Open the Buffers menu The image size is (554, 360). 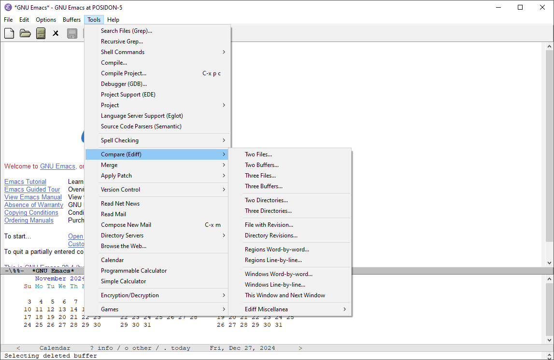[x=71, y=20]
